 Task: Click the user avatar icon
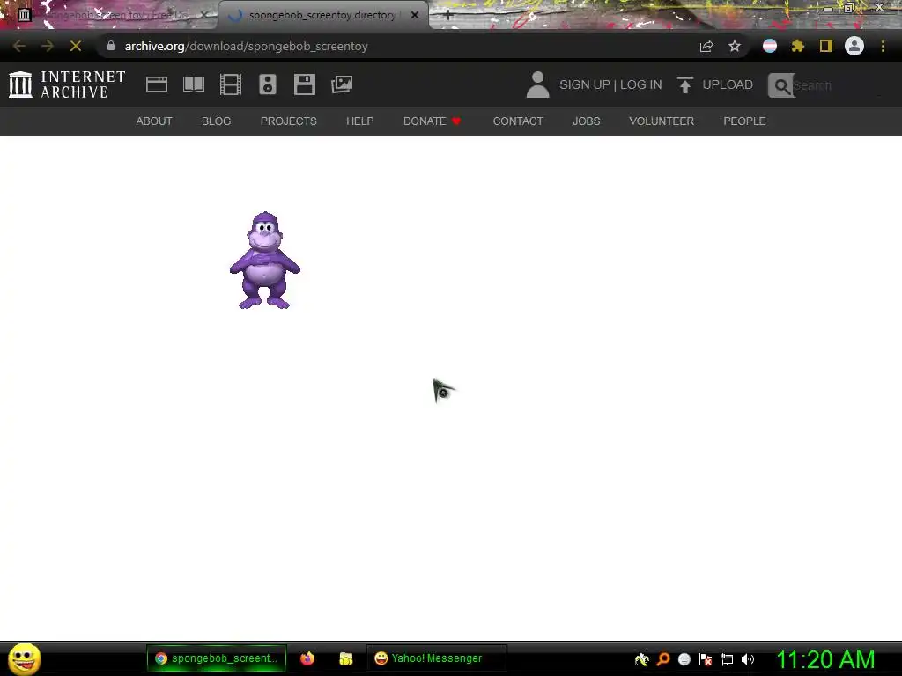click(537, 84)
